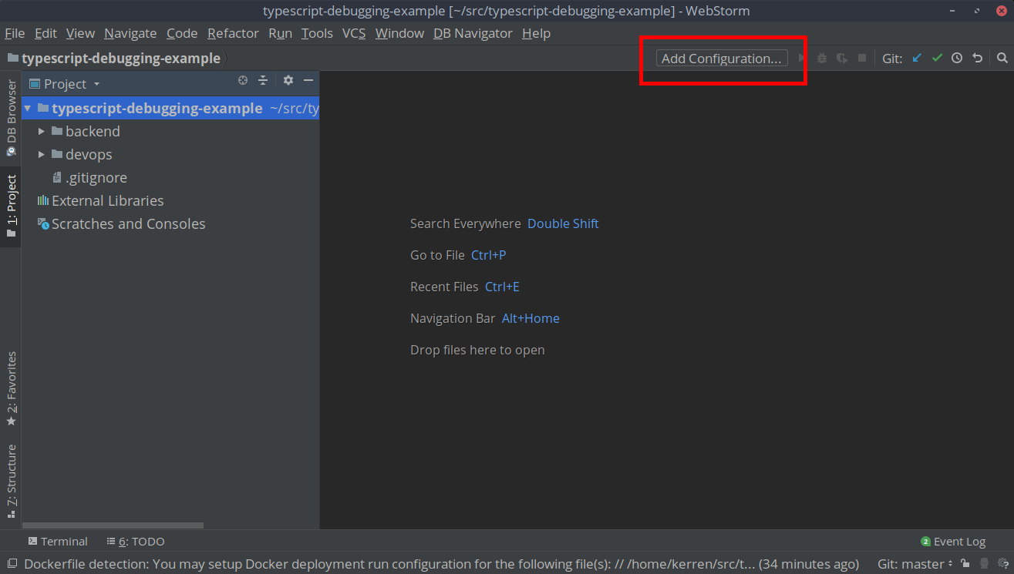
Task: Open Project panel settings gear
Action: coord(288,81)
